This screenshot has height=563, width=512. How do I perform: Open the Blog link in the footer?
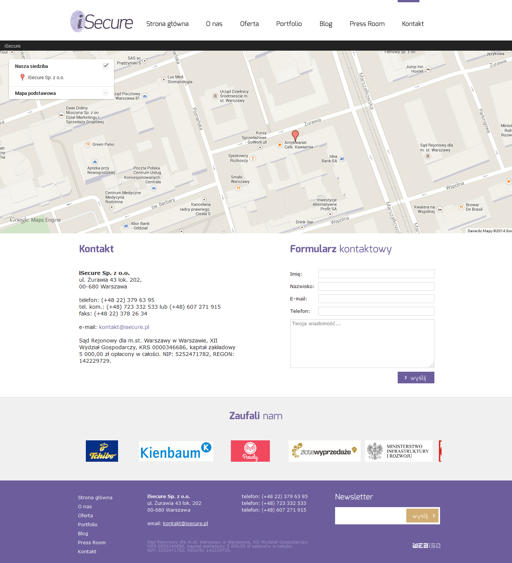[x=83, y=533]
